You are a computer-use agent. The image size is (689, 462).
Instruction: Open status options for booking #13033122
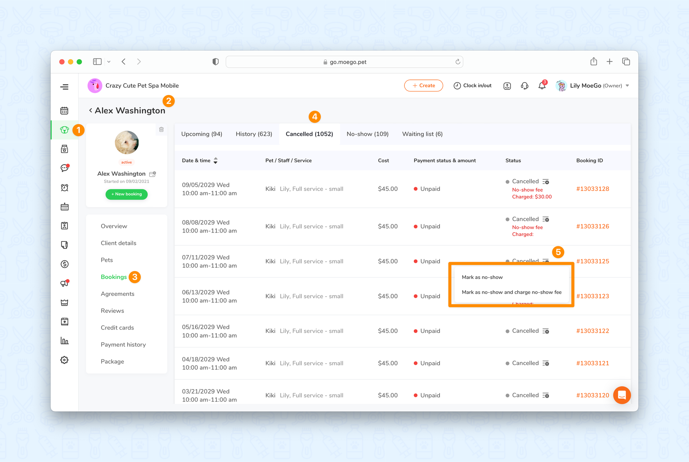pyautogui.click(x=546, y=331)
